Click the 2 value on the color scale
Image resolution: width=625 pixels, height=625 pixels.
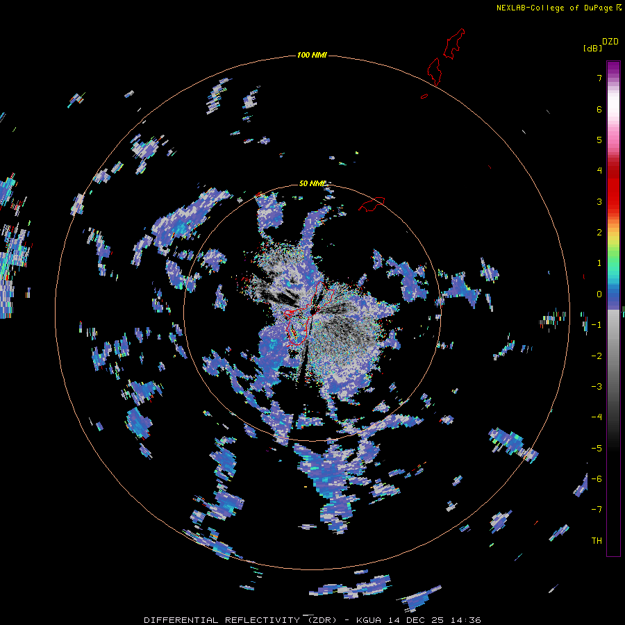(599, 233)
